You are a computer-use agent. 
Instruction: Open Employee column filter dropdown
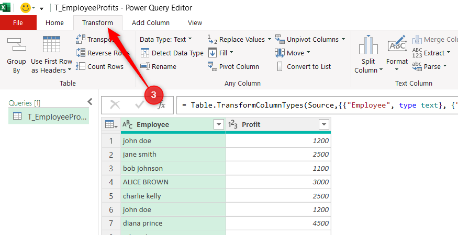(219, 125)
